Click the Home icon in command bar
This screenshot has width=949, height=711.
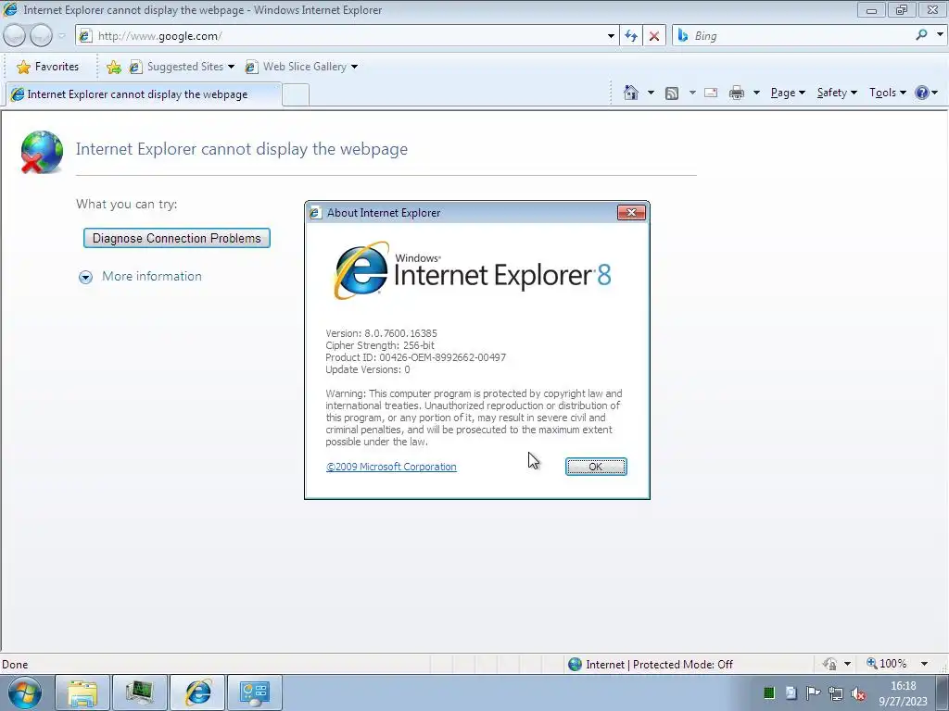630,93
